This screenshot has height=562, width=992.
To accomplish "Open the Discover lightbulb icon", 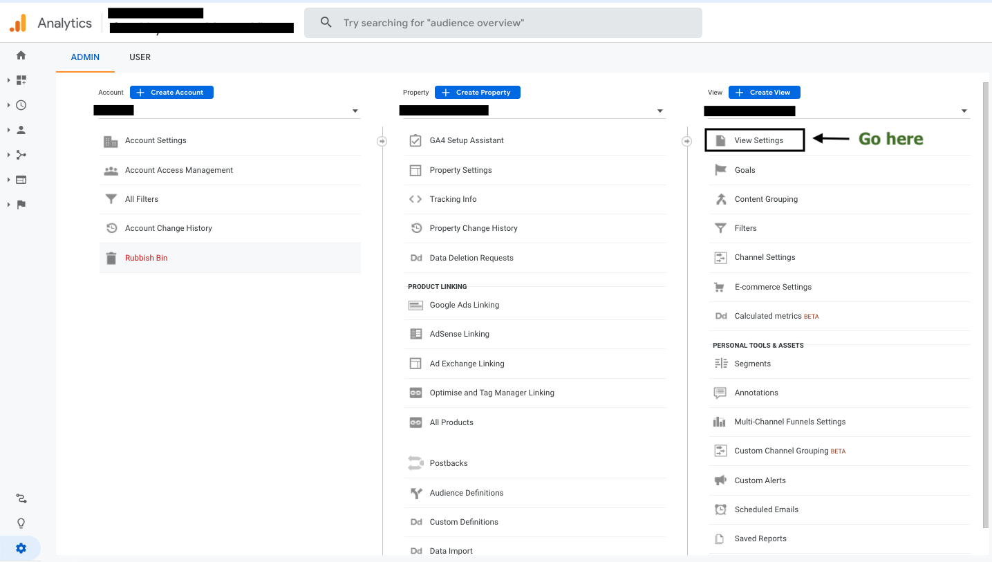I will (21, 523).
